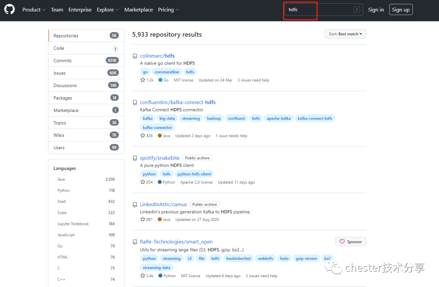Click the star icon showing 436 stars
The width and height of the screenshot is (439, 287).
tap(143, 135)
